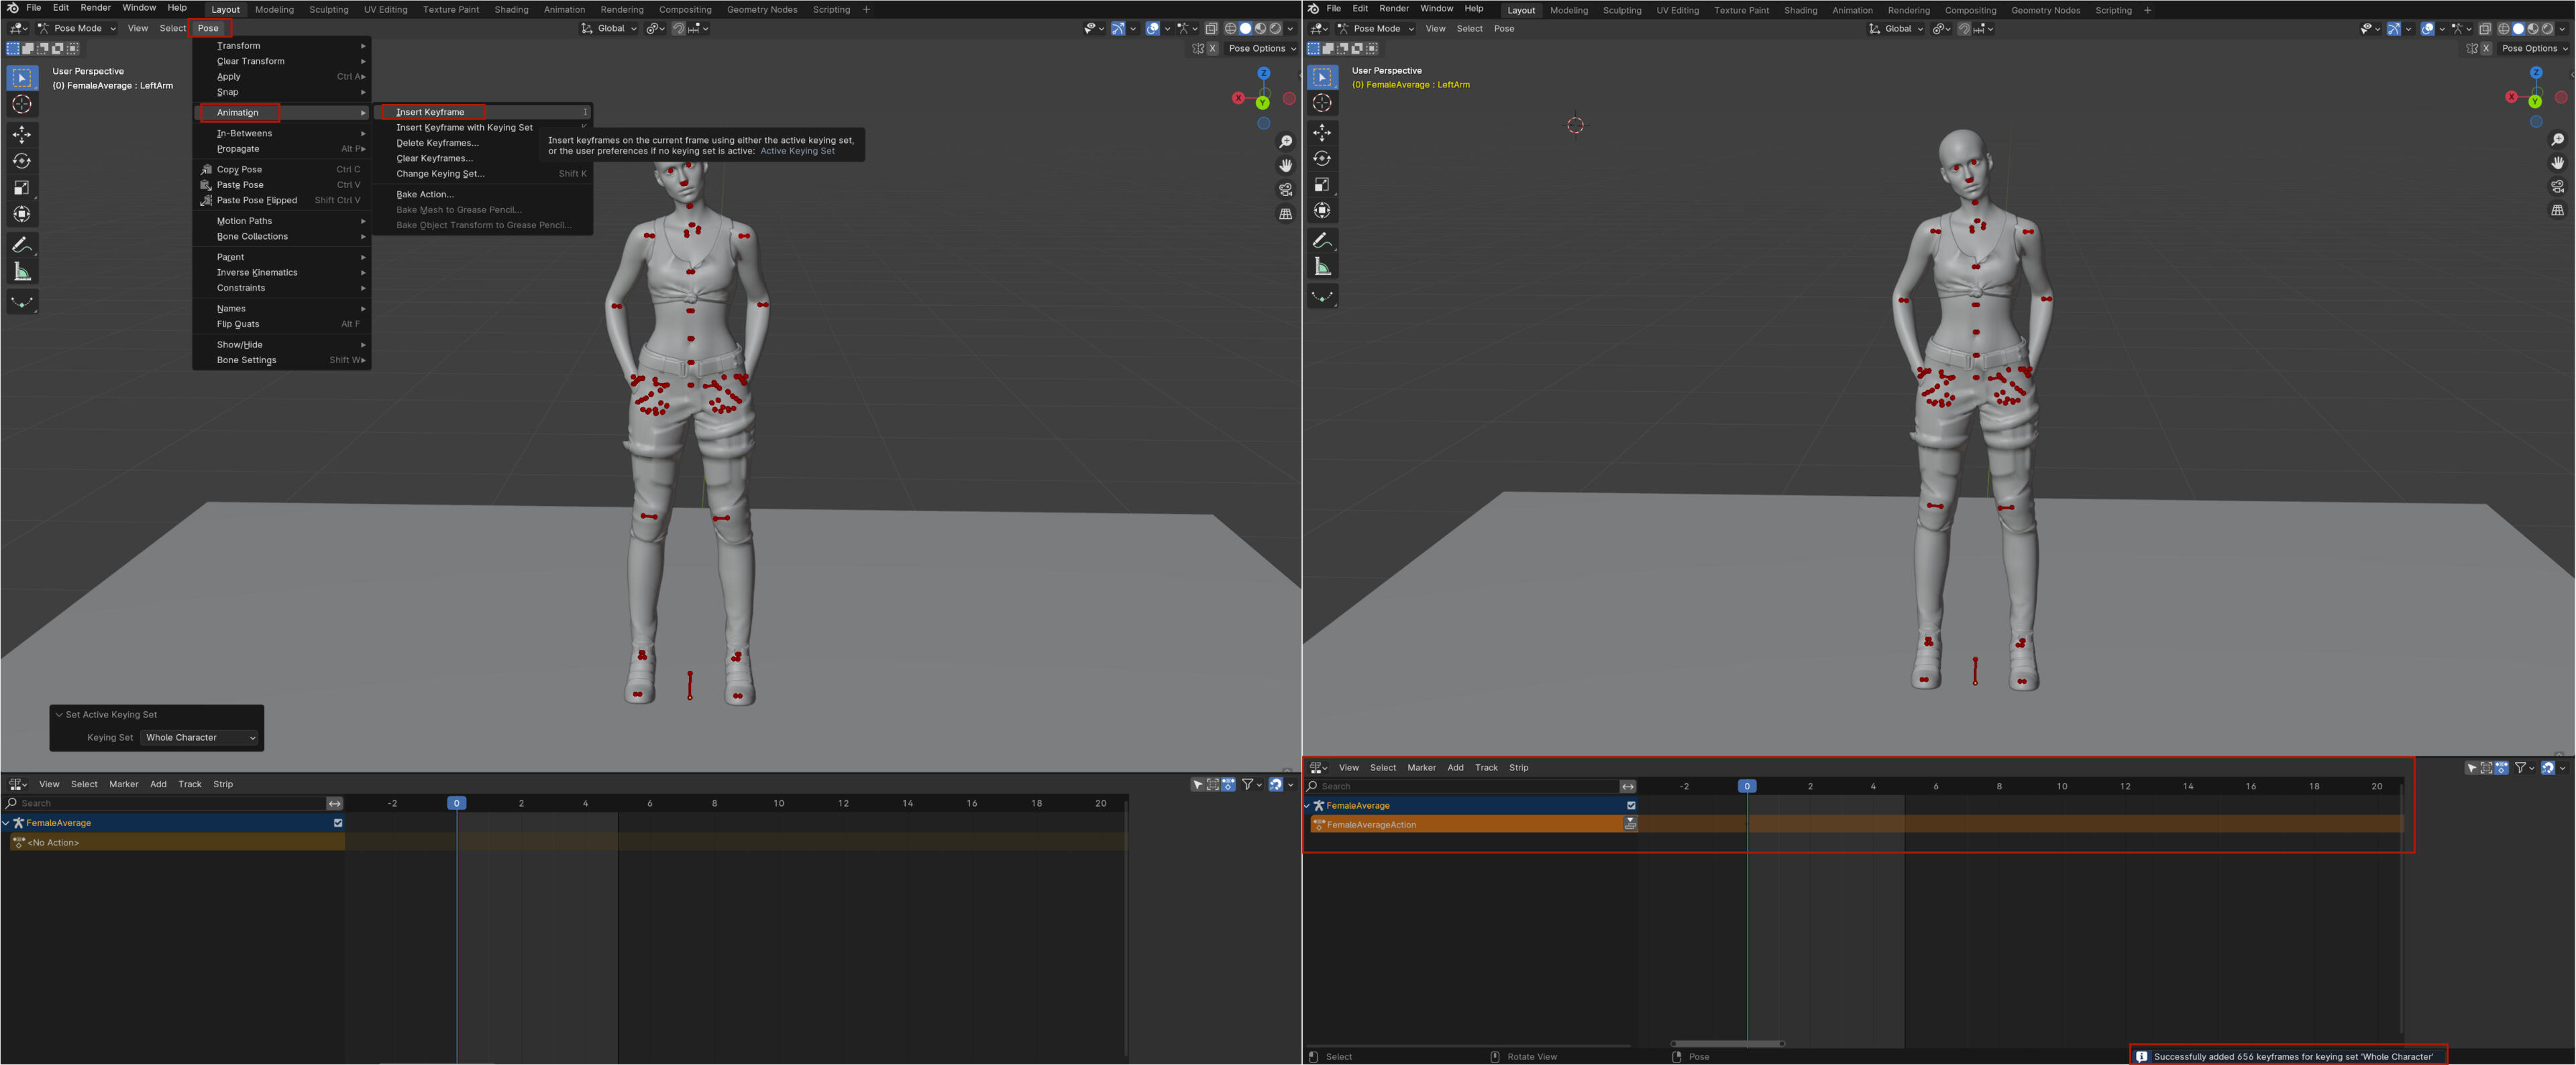Open the Sculpting workspace tab on left window

click(x=328, y=10)
